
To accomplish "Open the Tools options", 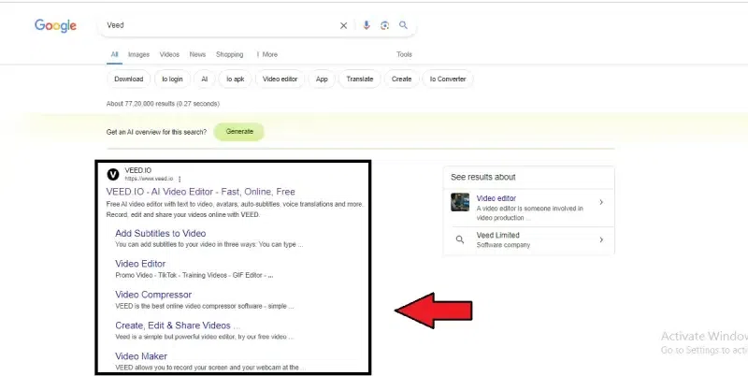I will [404, 54].
